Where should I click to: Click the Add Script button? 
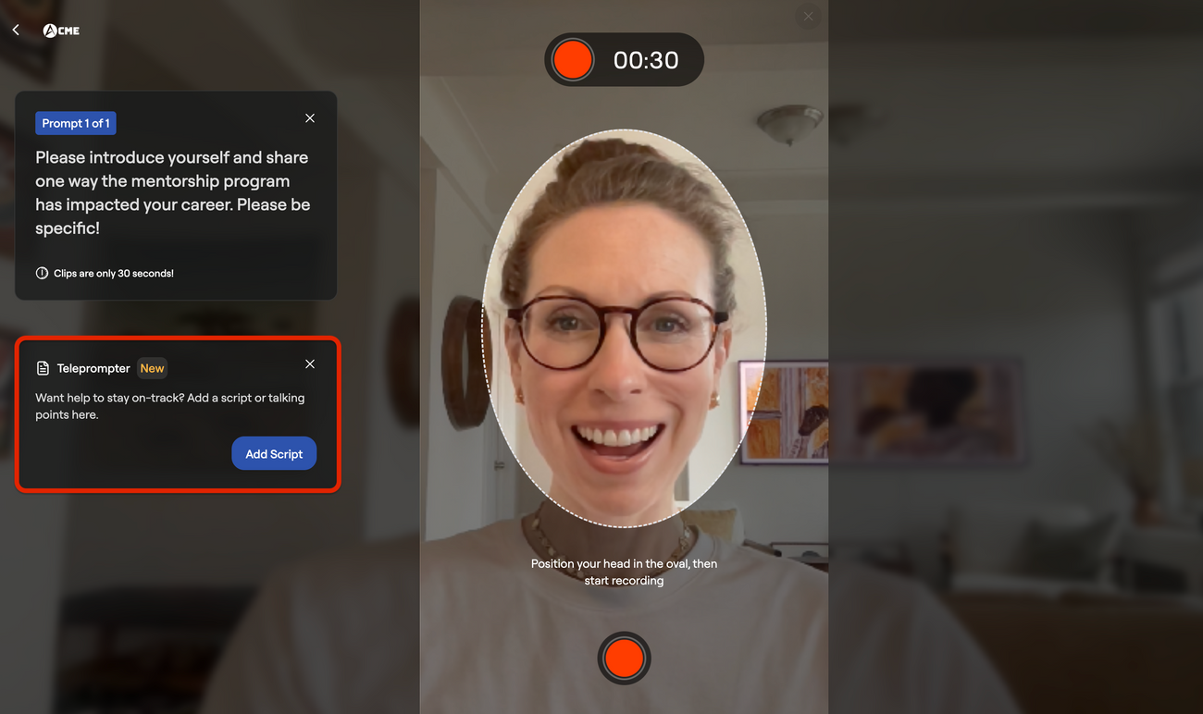274,453
